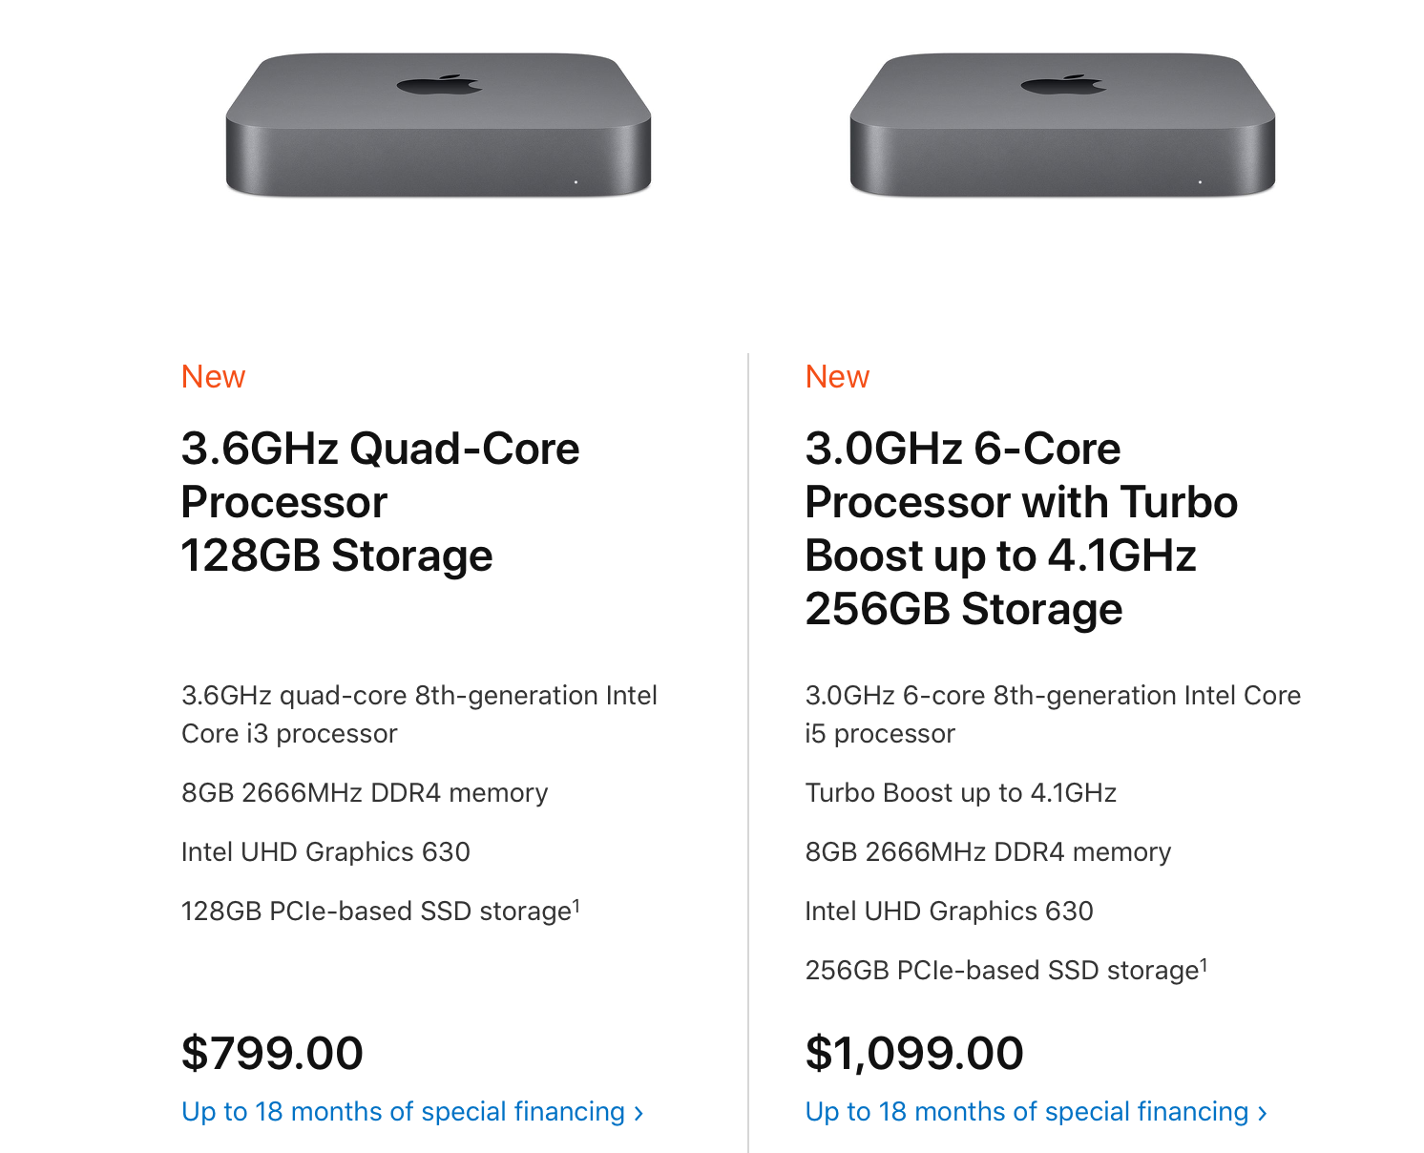
Task: Click the $1,099.00 price
Action: pos(914,1054)
